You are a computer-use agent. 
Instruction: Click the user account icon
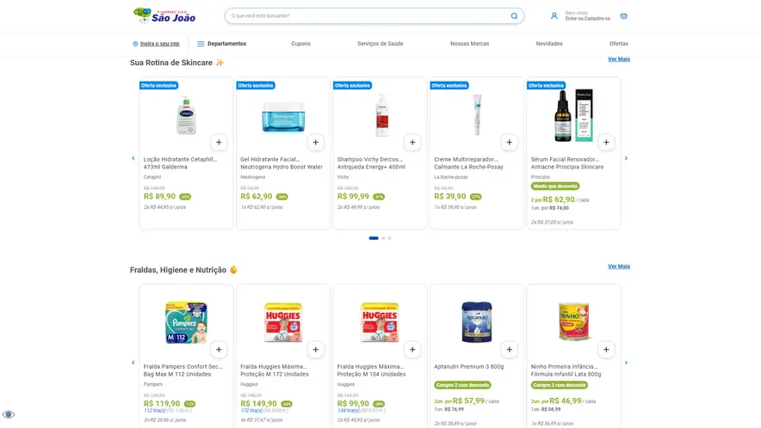coord(554,16)
